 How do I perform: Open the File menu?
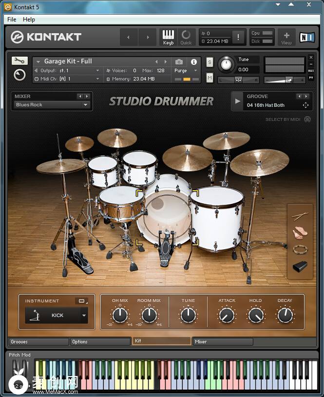pyautogui.click(x=12, y=20)
